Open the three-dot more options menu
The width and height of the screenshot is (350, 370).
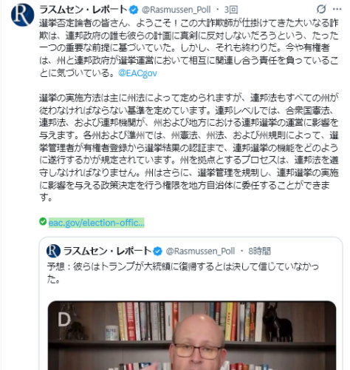point(337,9)
